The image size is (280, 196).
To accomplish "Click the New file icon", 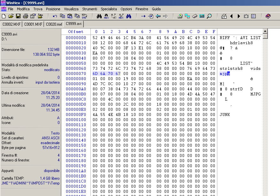I will tap(4, 16).
